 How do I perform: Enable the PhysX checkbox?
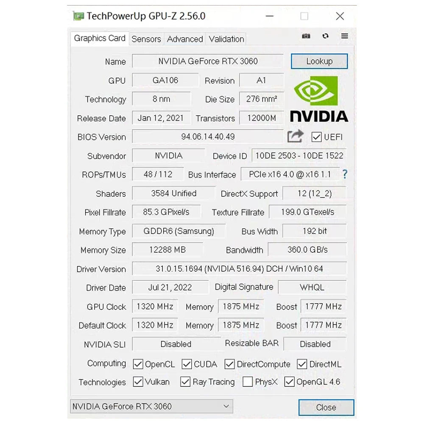pyautogui.click(x=248, y=382)
